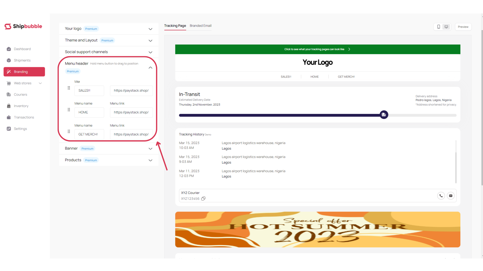Click the courier email icon
This screenshot has height=271, width=483.
point(451,196)
